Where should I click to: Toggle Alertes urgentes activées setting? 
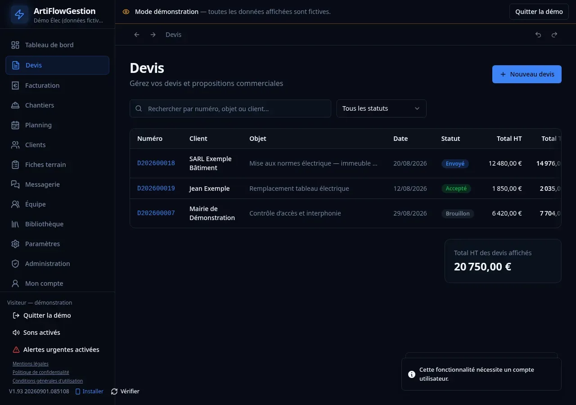tap(56, 350)
